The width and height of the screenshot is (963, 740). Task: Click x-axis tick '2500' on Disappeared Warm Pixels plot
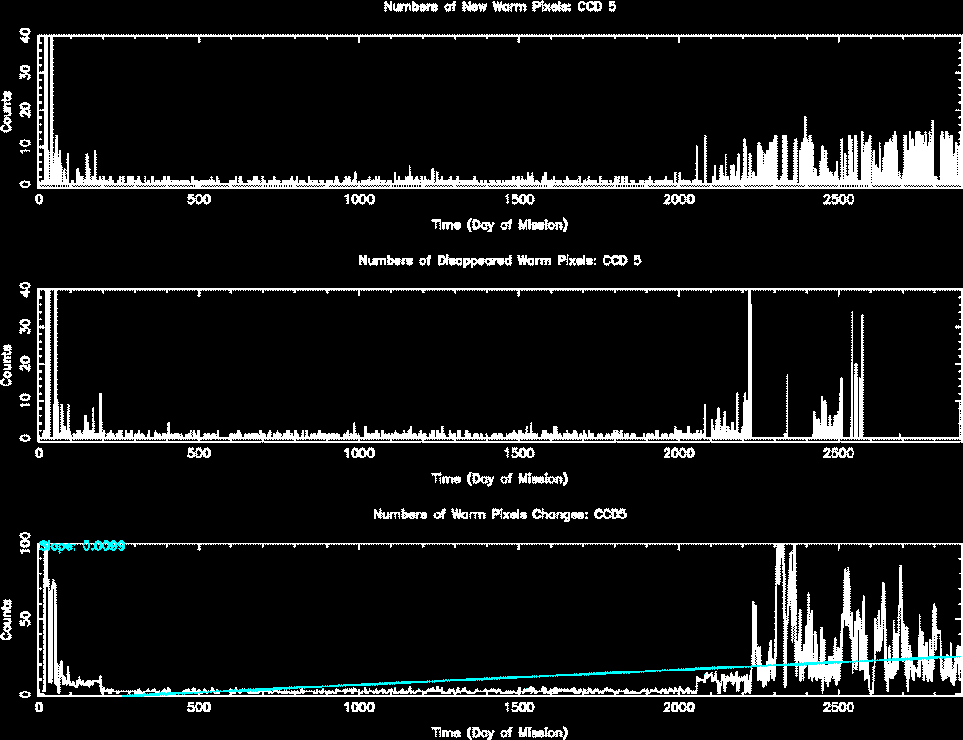[838, 453]
